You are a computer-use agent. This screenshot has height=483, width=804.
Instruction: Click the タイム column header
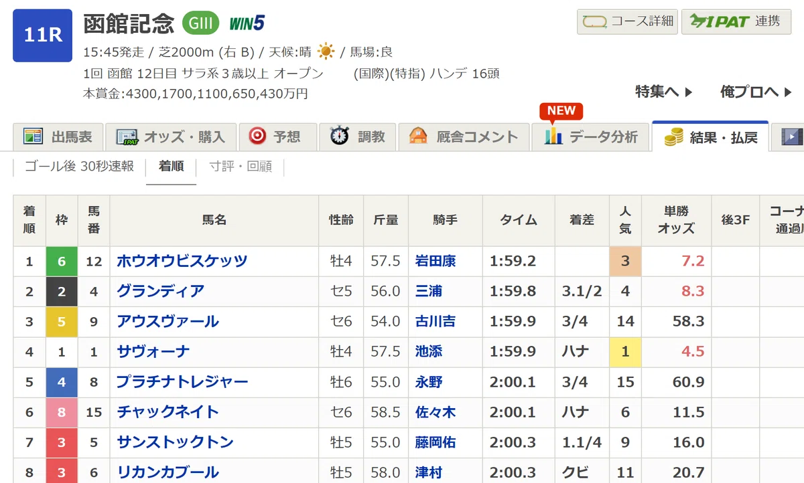coord(519,220)
